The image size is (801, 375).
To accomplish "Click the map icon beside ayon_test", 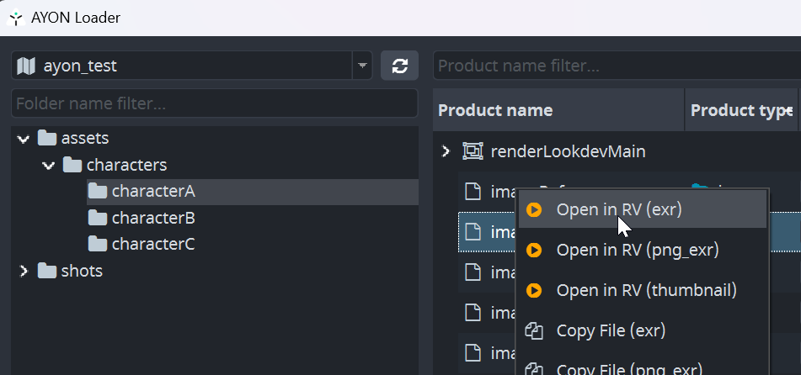I will (x=26, y=66).
